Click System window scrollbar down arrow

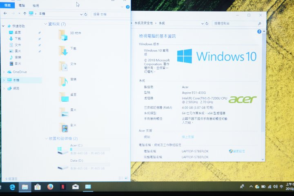[263, 159]
